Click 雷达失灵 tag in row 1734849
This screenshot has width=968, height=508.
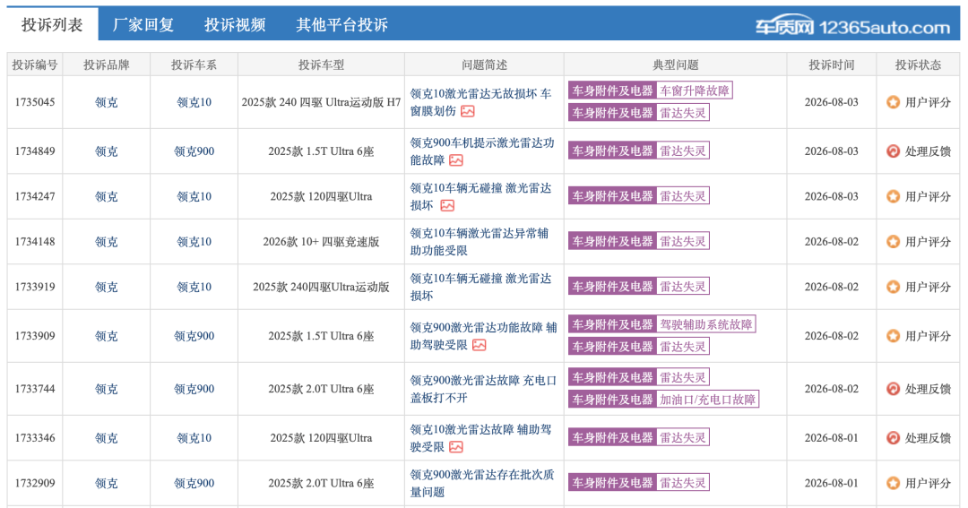[x=682, y=151]
